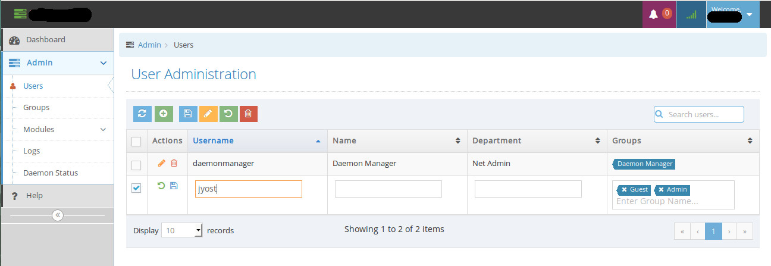
Task: Open the Welcome user account dropdown
Action: pyautogui.click(x=749, y=14)
